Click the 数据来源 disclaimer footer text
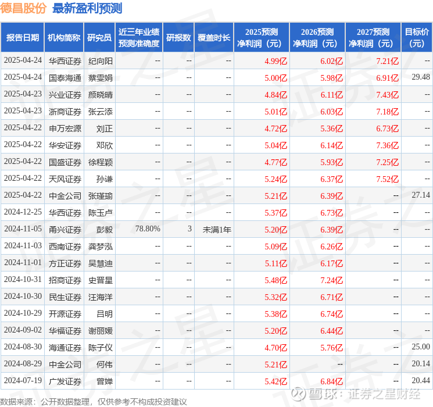Screen dimensions: 433x407 [94, 401]
